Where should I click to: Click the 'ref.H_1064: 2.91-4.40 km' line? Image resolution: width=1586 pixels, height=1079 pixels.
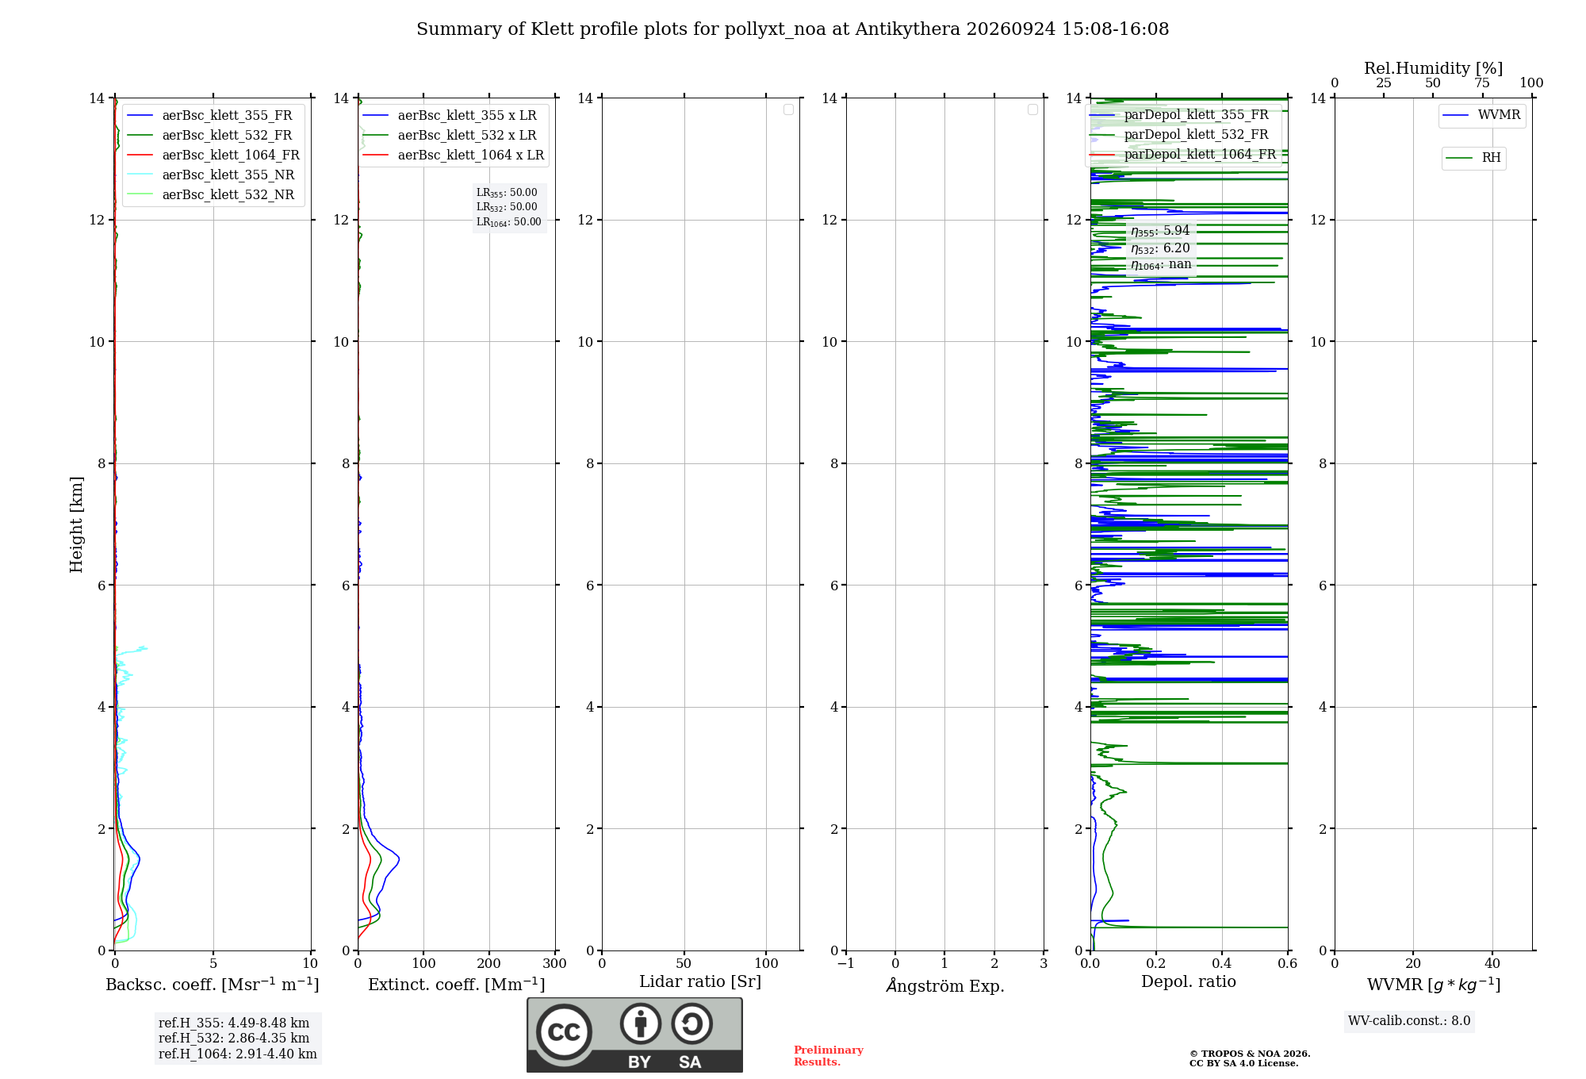[238, 1054]
